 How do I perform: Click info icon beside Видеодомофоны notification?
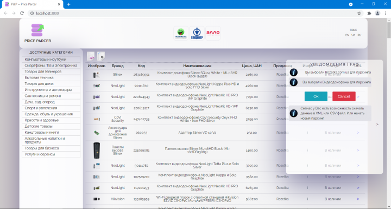point(293,82)
